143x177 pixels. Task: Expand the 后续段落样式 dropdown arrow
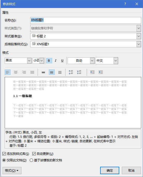coord(139,44)
